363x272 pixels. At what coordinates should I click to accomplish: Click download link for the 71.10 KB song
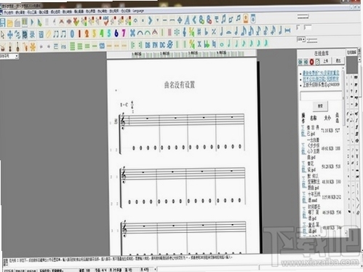tap(303, 131)
